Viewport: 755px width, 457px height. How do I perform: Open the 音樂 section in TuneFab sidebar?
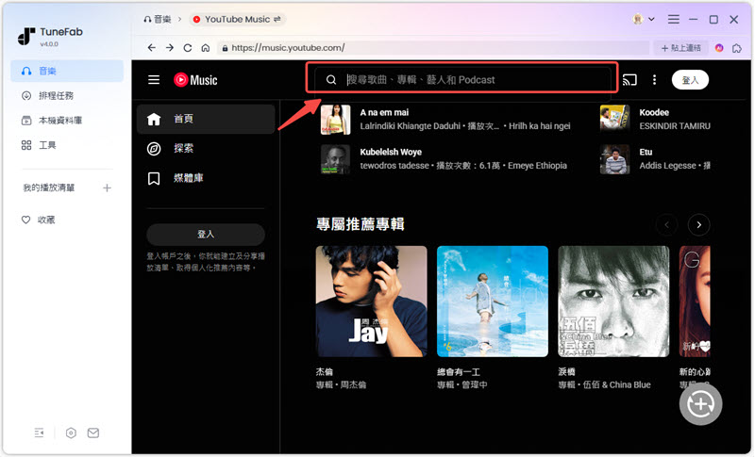pyautogui.click(x=67, y=71)
